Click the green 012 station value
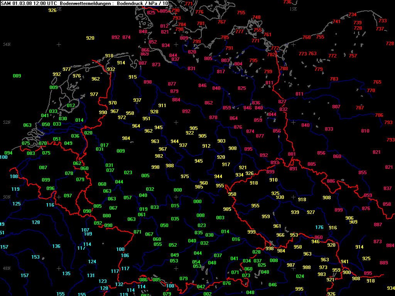The image size is (395, 296). pyautogui.click(x=71, y=106)
